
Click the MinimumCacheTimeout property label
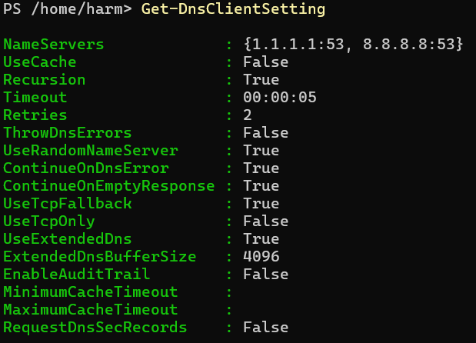90,292
